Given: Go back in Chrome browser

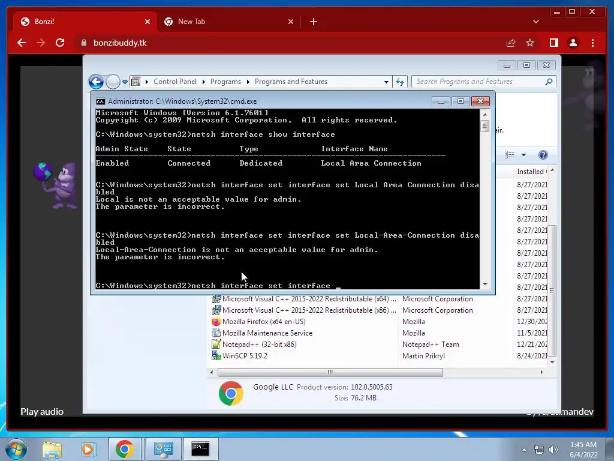Looking at the screenshot, I should tap(22, 43).
